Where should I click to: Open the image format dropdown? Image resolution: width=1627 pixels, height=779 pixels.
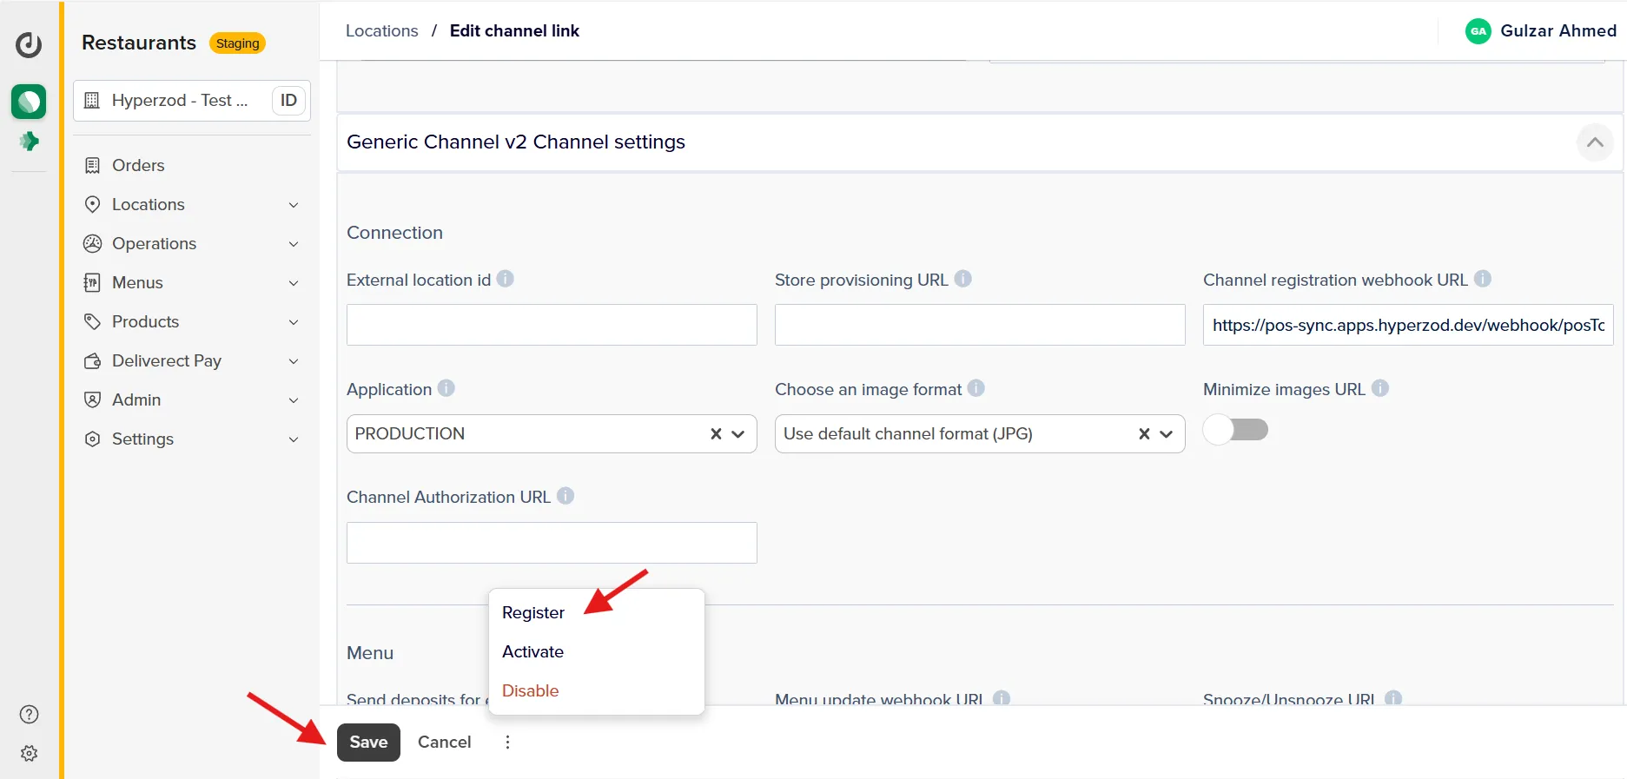click(980, 433)
